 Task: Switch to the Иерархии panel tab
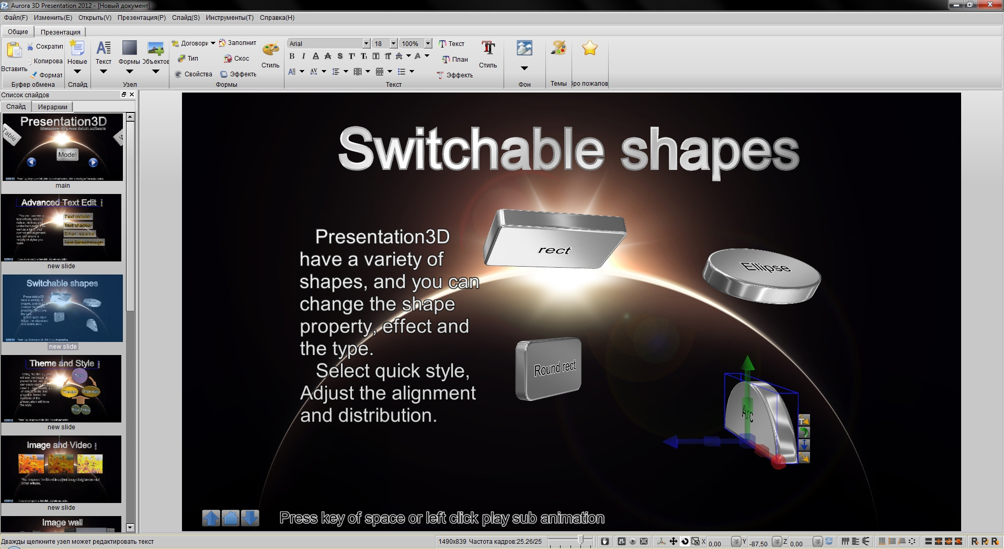click(52, 107)
